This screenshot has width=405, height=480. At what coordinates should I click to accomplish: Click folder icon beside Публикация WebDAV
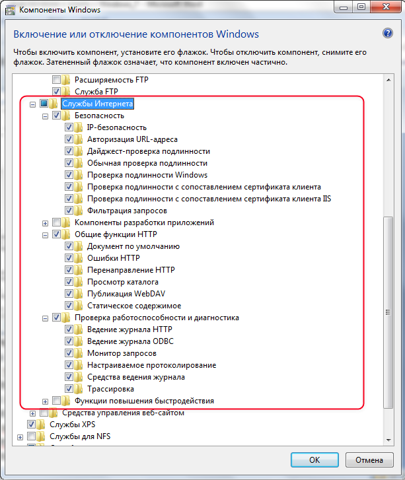point(79,294)
